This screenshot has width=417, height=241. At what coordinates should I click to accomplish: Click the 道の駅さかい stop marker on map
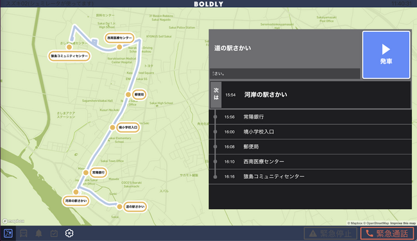coord(120,206)
